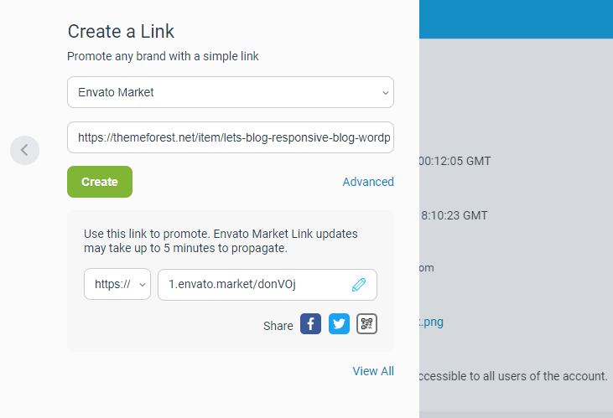This screenshot has width=613, height=418.
Task: Click the blue header bar behind panel
Action: [516, 19]
